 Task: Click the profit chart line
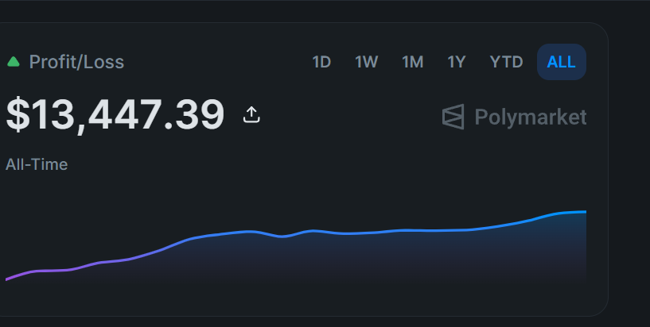pos(296,245)
